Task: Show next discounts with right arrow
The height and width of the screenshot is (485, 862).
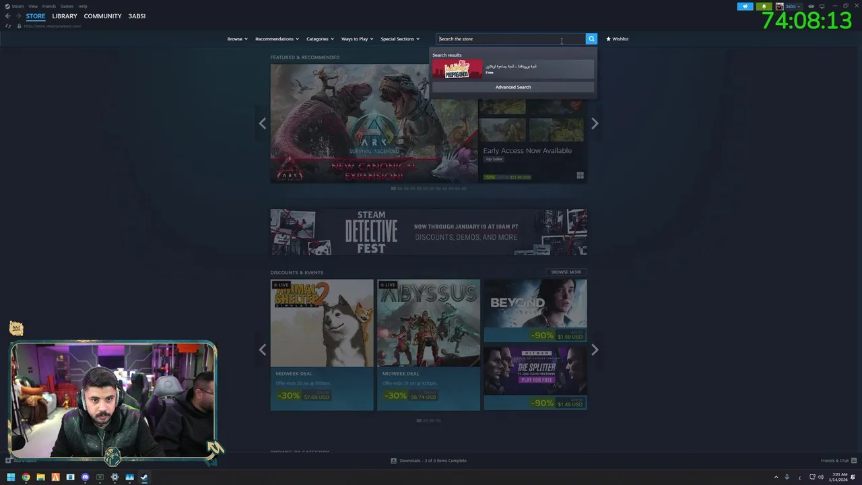Action: click(595, 350)
